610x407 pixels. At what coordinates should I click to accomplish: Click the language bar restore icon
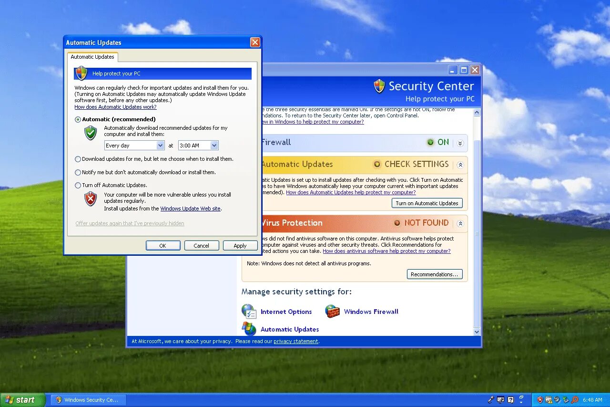(522, 397)
